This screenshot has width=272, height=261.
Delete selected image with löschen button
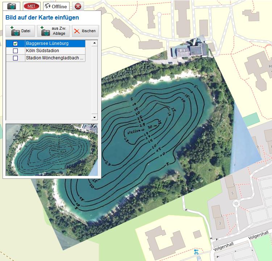(x=85, y=31)
